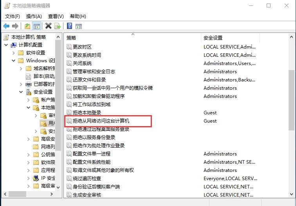Click the Export list toolbar icon
296x206 pixels.
[58, 26]
